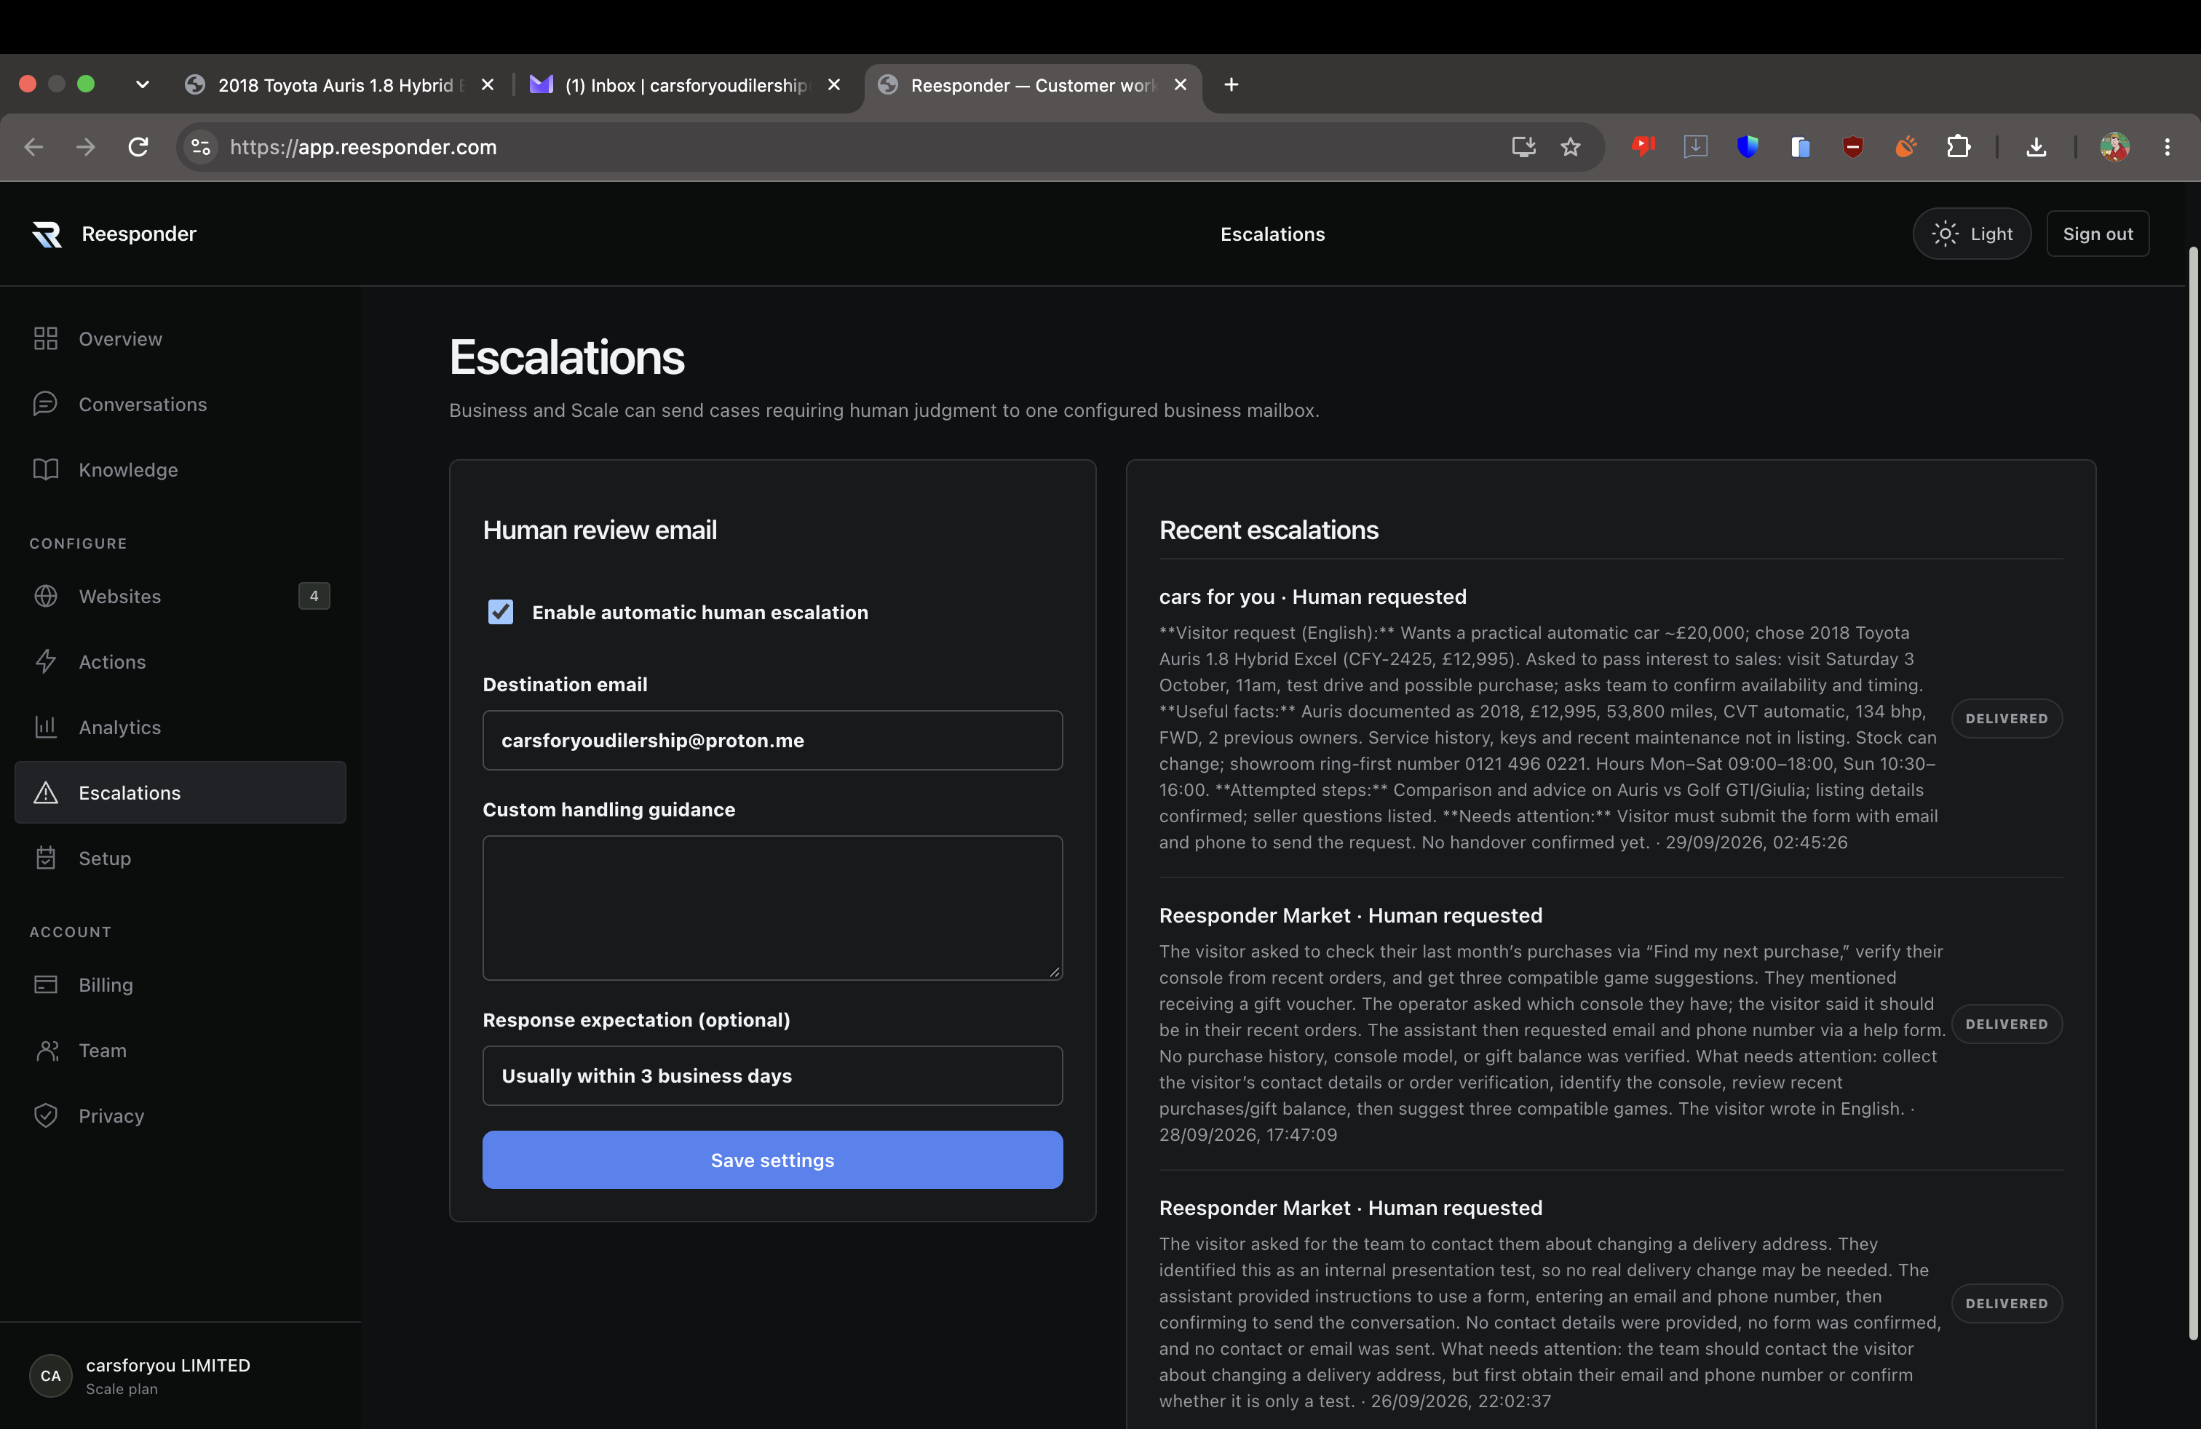Open the carsforyou LIMITED account avatar
2201x1429 pixels.
(51, 1375)
